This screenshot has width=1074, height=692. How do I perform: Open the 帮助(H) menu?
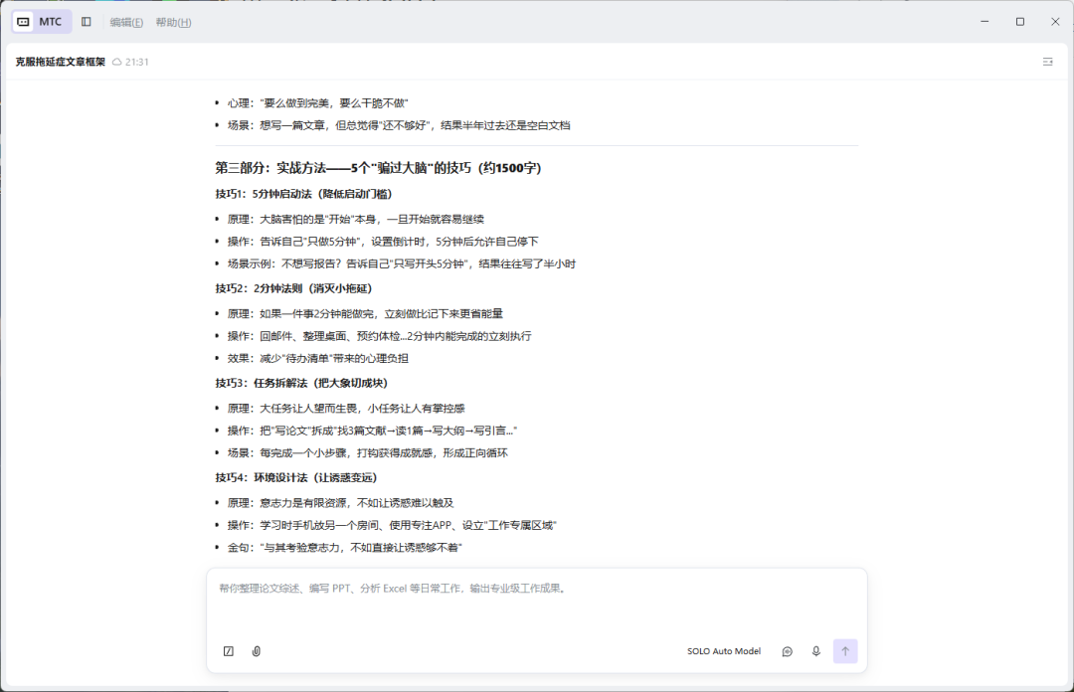click(x=173, y=22)
